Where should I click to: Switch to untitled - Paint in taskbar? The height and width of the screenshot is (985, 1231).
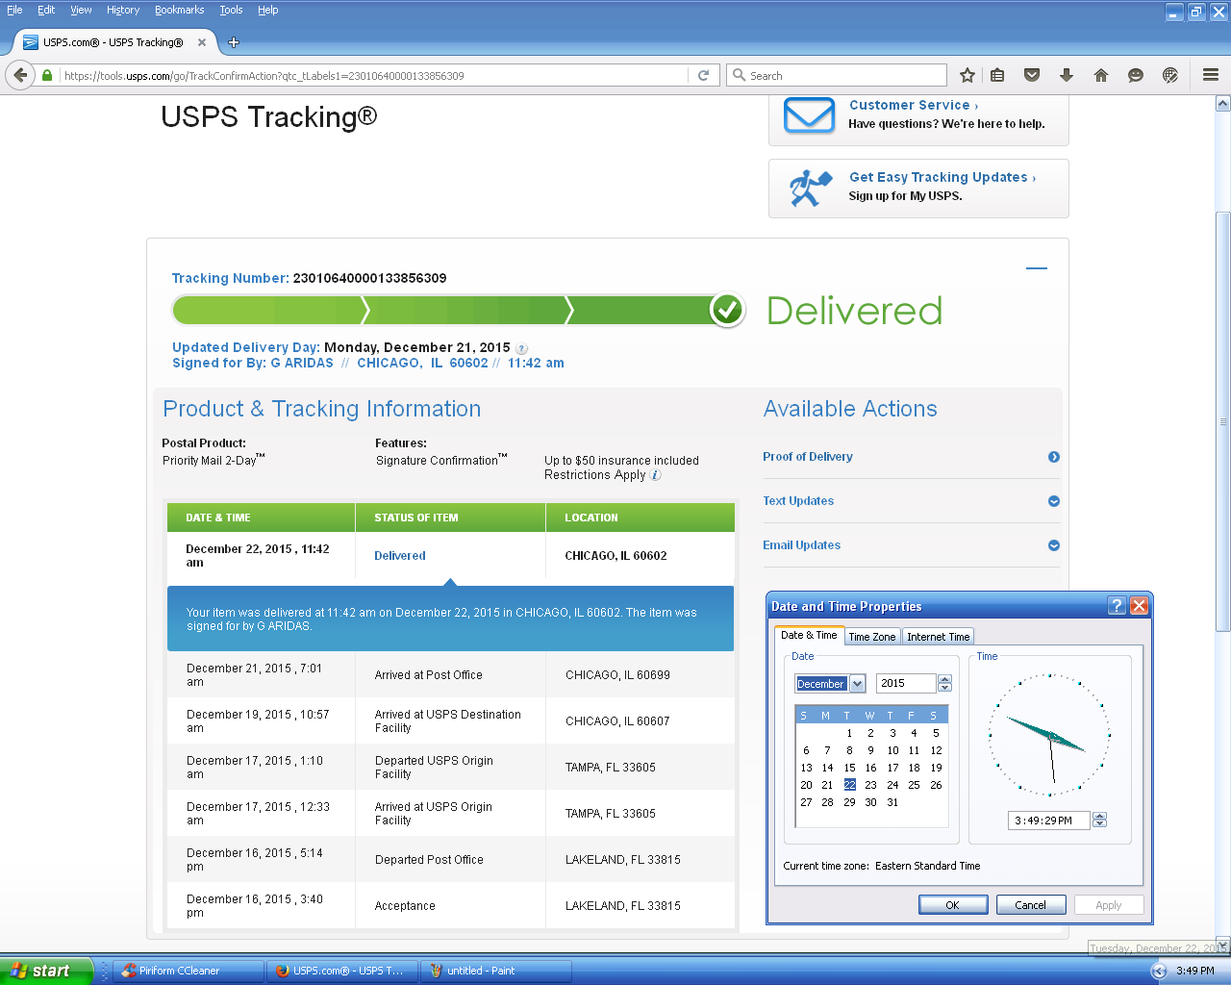click(496, 971)
